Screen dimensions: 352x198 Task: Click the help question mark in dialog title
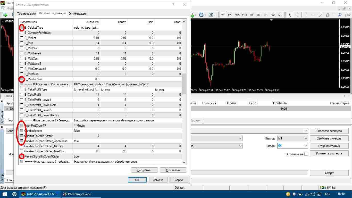click(173, 5)
